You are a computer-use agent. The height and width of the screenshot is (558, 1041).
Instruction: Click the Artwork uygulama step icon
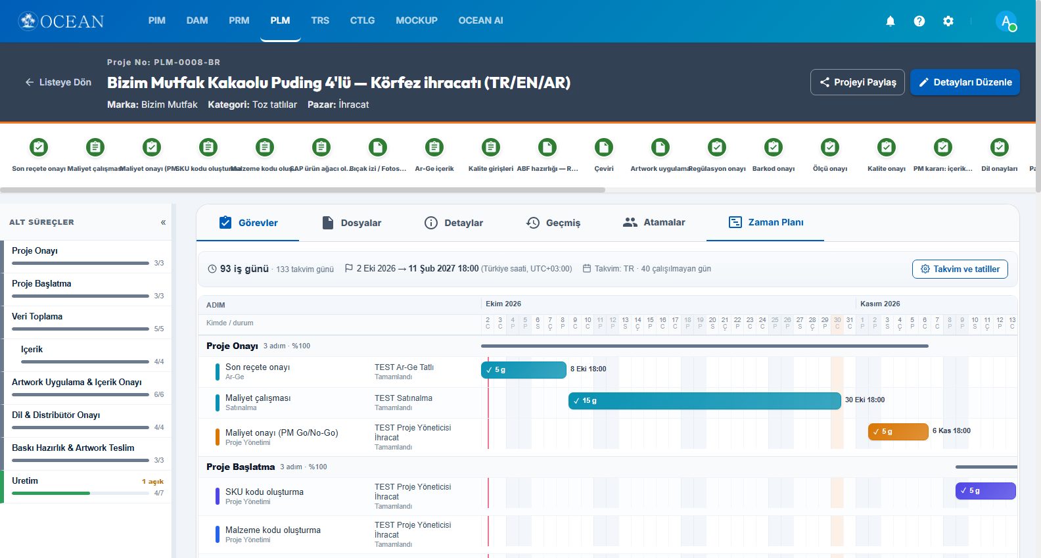coord(660,147)
